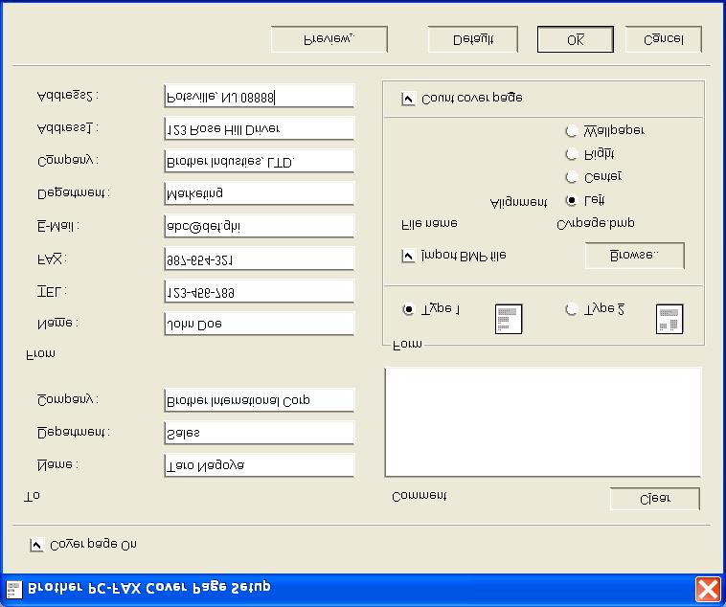Click inside the large Comment text box
This screenshot has width=726, height=607.
point(543,422)
